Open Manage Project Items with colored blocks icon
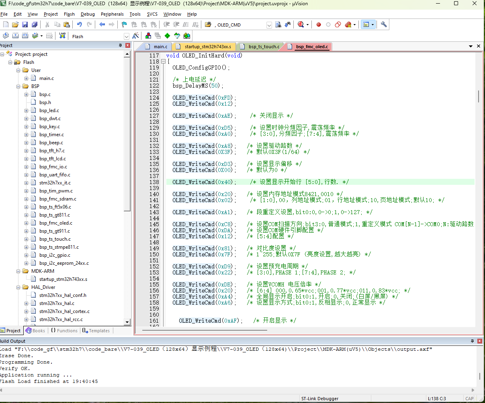This screenshot has width=485, height=403. click(148, 36)
